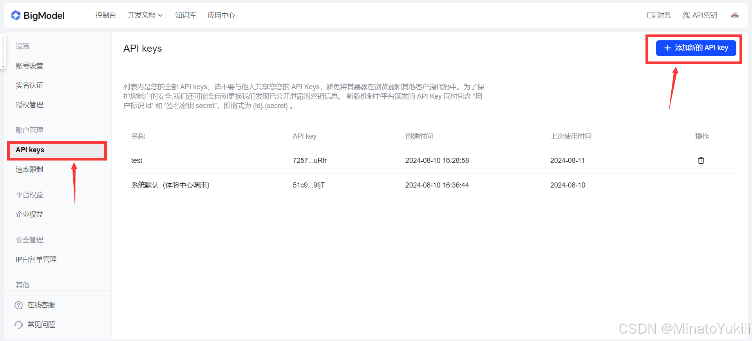Click the 常见问题 headset icon
The height and width of the screenshot is (341, 752).
coord(18,325)
